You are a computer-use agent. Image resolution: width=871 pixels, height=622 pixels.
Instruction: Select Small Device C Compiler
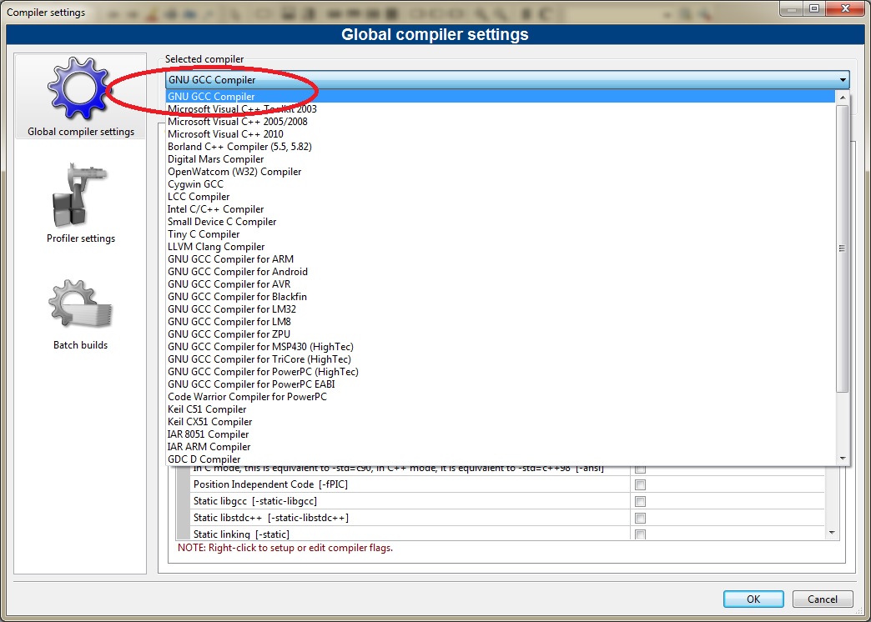coord(501,222)
